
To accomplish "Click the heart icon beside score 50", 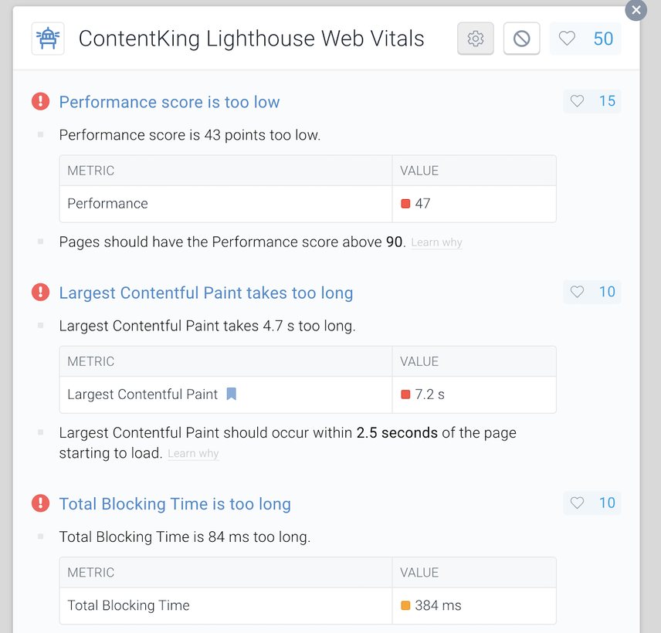I will 567,39.
